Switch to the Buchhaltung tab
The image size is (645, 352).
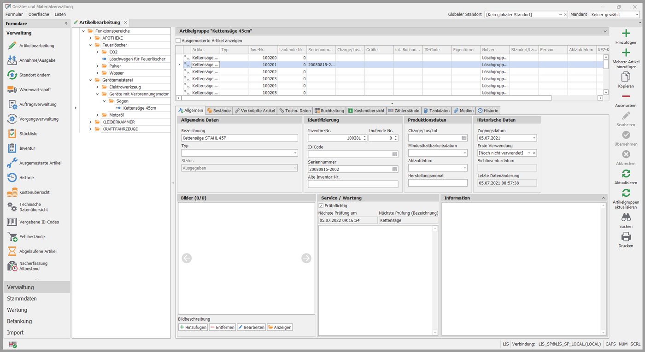coord(329,111)
